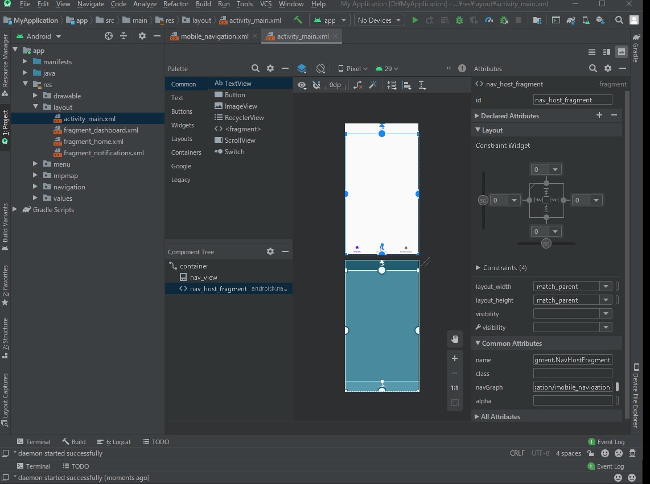
Task: Clear all constraints in the layout
Action: point(357,85)
